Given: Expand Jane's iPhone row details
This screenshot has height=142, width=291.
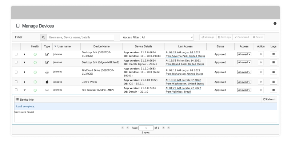Looking at the screenshot, I should coord(24,82).
